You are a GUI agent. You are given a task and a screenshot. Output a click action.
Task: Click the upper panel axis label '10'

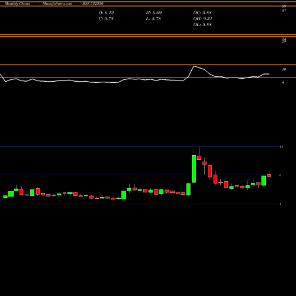(x=284, y=69)
